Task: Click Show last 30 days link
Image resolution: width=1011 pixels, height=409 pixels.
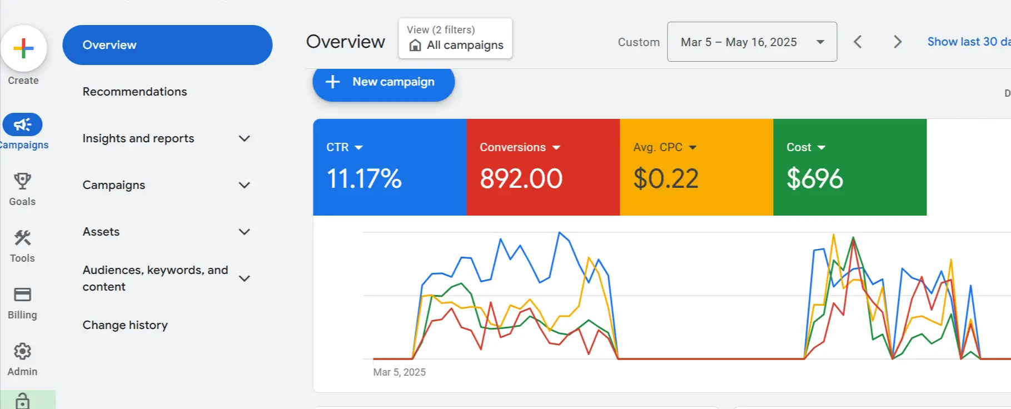Action: pos(968,42)
